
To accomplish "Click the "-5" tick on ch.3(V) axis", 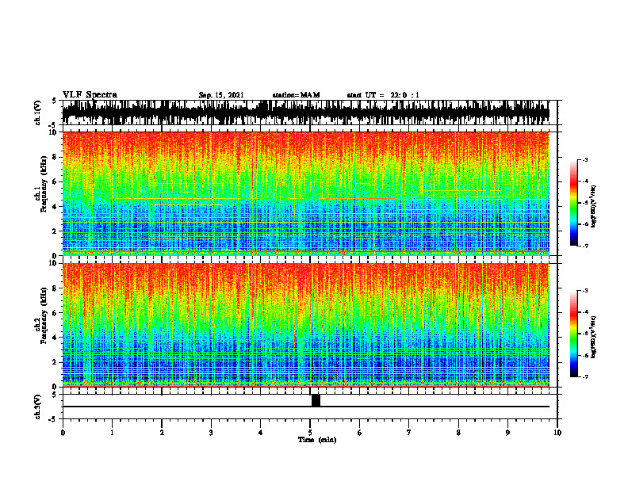I will coord(53,418).
